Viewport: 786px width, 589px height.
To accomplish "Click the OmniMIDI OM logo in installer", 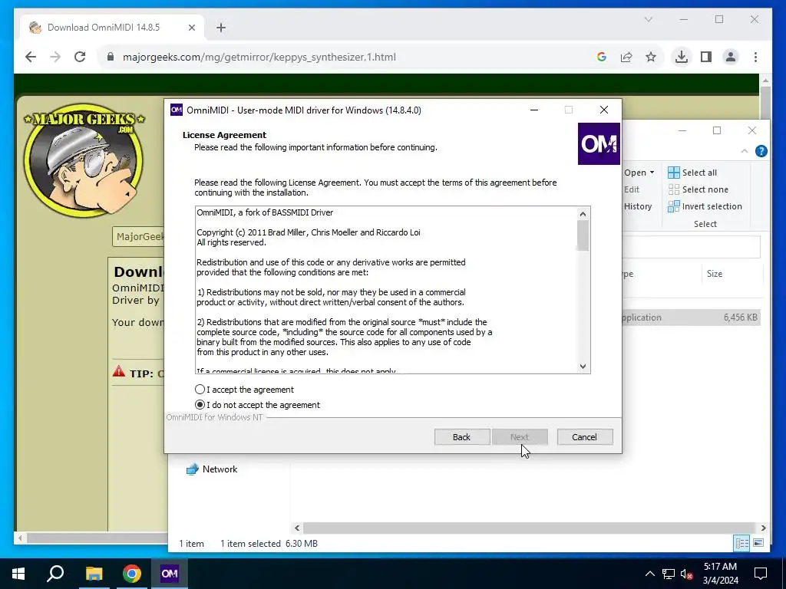I will point(599,143).
